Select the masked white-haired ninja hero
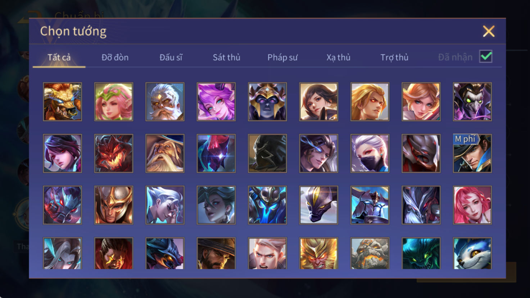Screen dimensions: 530x298 (x=370, y=153)
